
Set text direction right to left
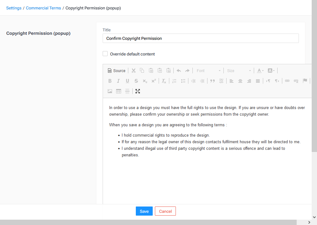pos(277,81)
